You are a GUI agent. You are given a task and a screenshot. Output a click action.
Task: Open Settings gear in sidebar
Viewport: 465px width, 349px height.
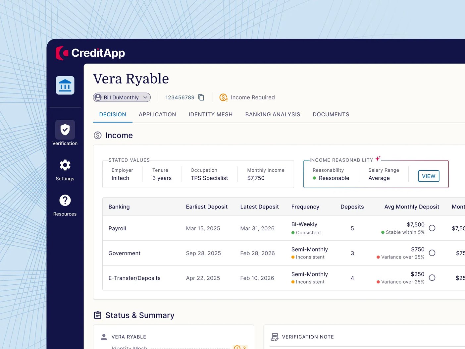[65, 165]
